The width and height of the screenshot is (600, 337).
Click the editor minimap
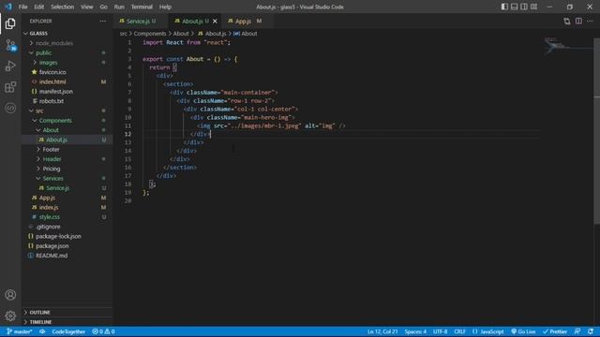point(566,46)
